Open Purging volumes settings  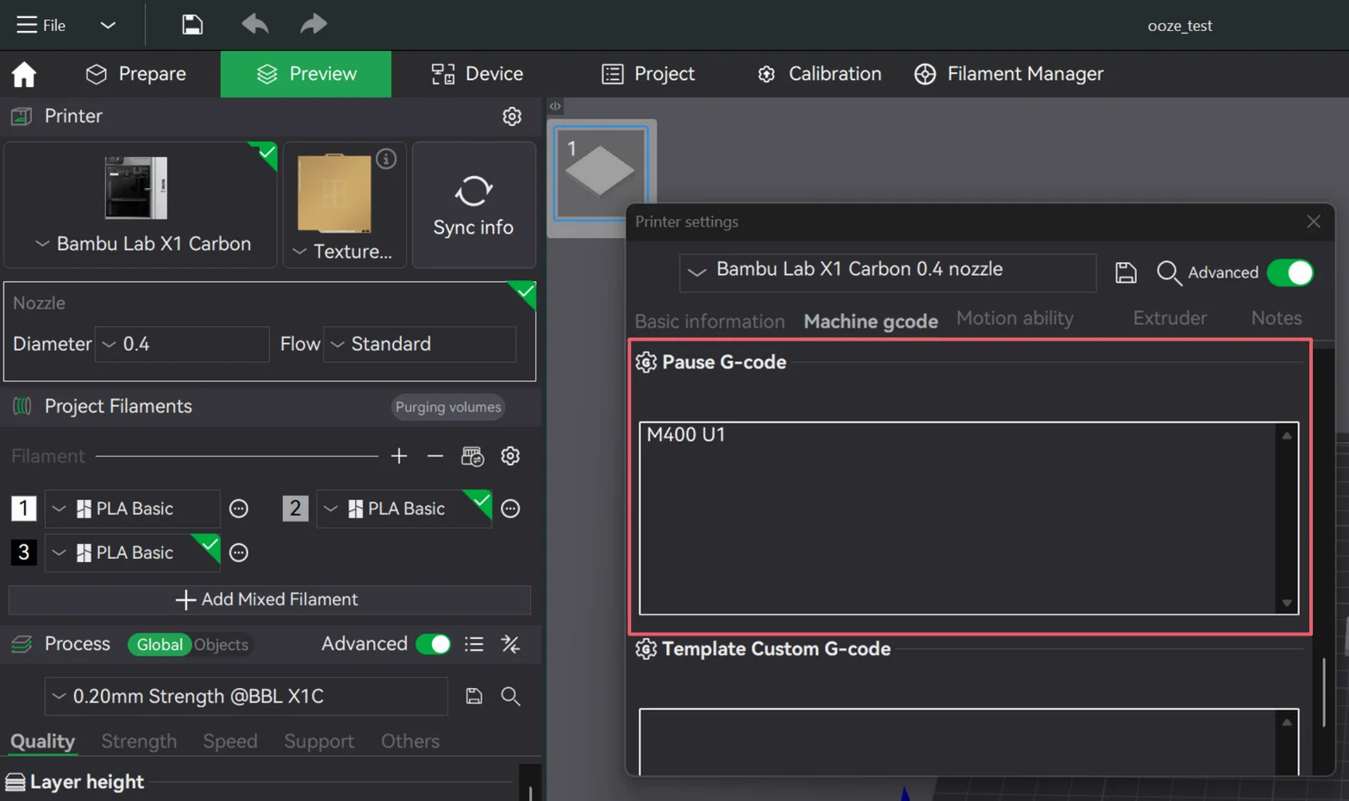coord(448,407)
